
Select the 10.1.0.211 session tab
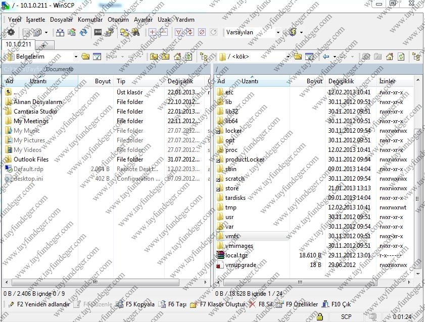click(x=18, y=44)
